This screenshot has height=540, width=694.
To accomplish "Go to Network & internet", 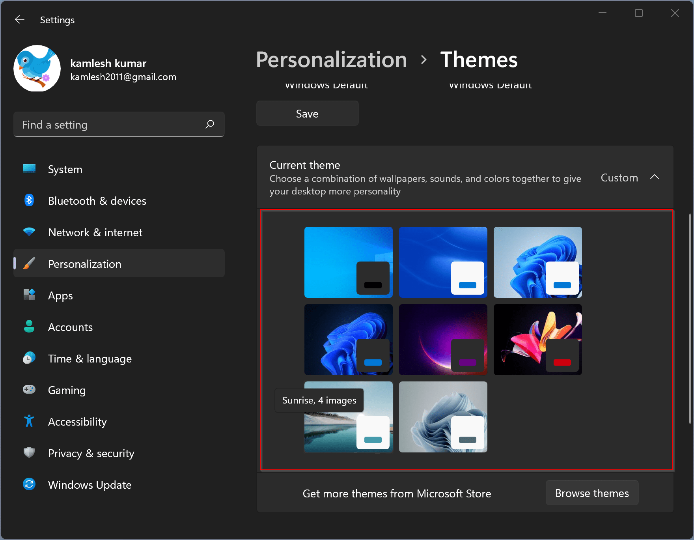I will pos(119,232).
